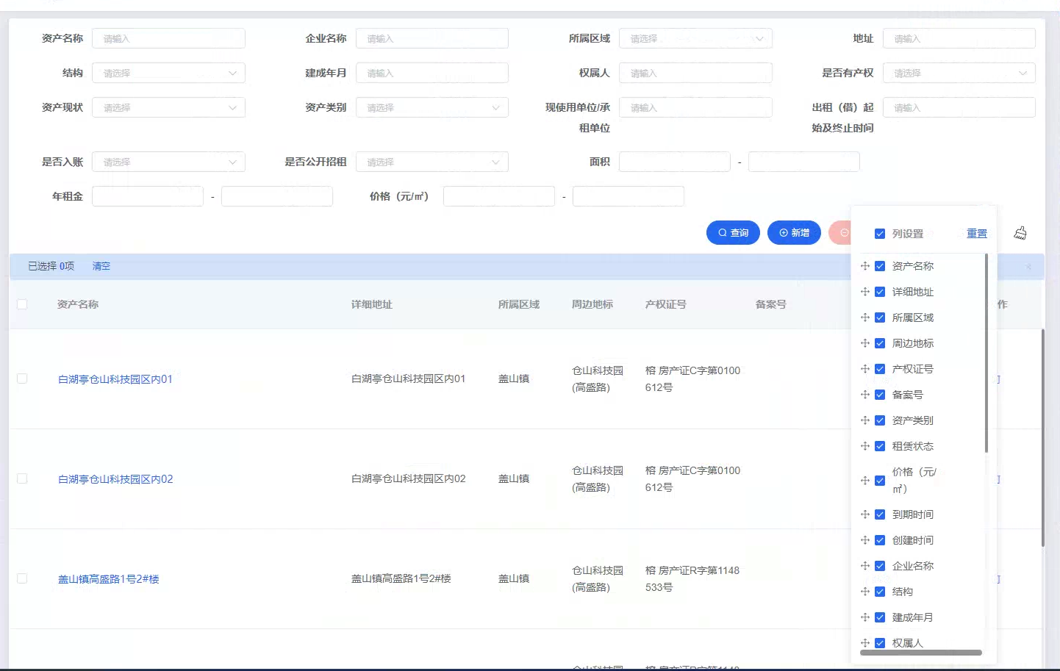The height and width of the screenshot is (671, 1060).
Task: Open the 是否有产权 dropdown
Action: pyautogui.click(x=959, y=73)
